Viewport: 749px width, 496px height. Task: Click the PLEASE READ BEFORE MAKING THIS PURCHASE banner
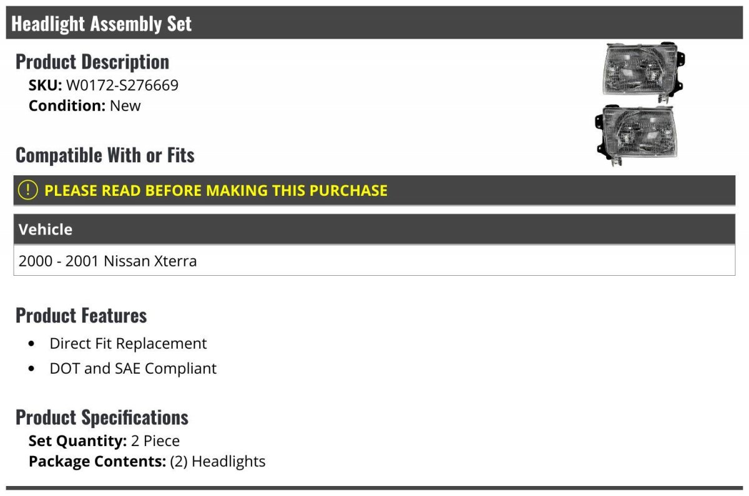(374, 190)
